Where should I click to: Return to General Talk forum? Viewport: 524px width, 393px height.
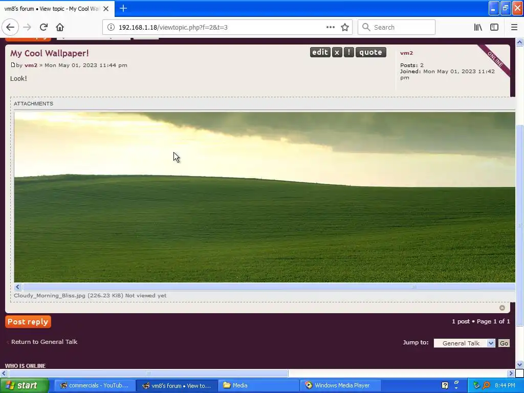point(44,342)
